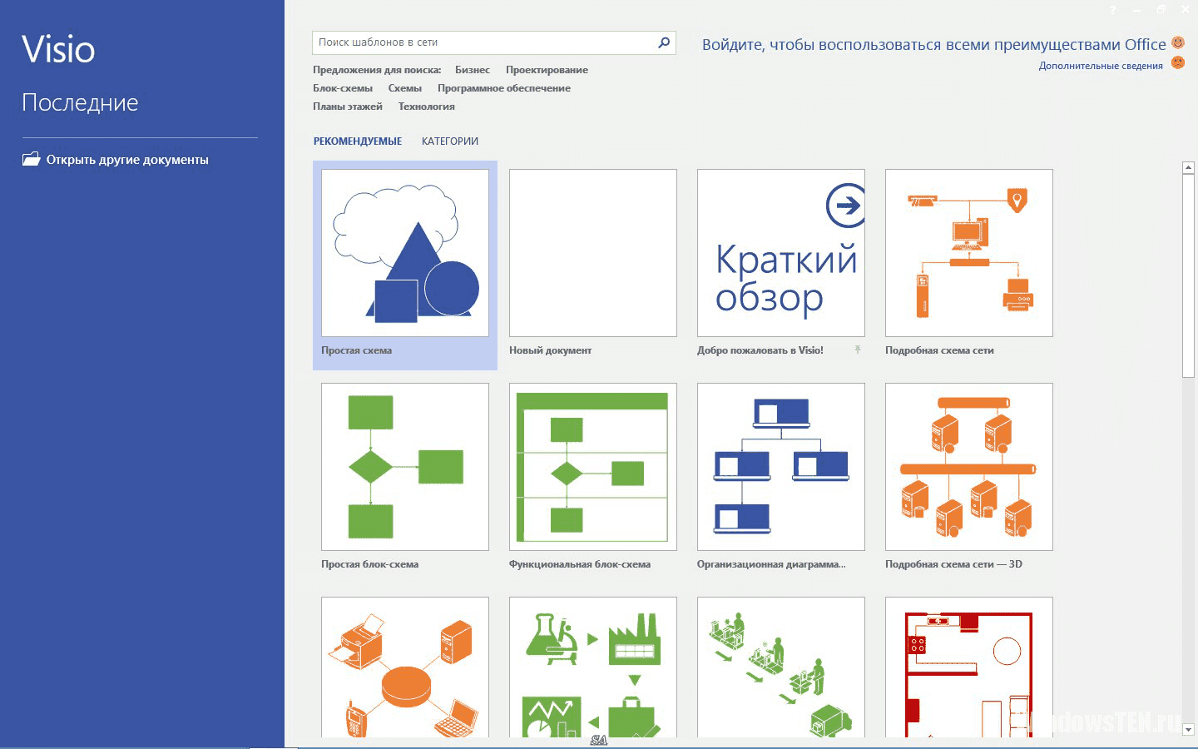Open the Новый документ blank template
Image resolution: width=1198 pixels, height=749 pixels.
593,253
